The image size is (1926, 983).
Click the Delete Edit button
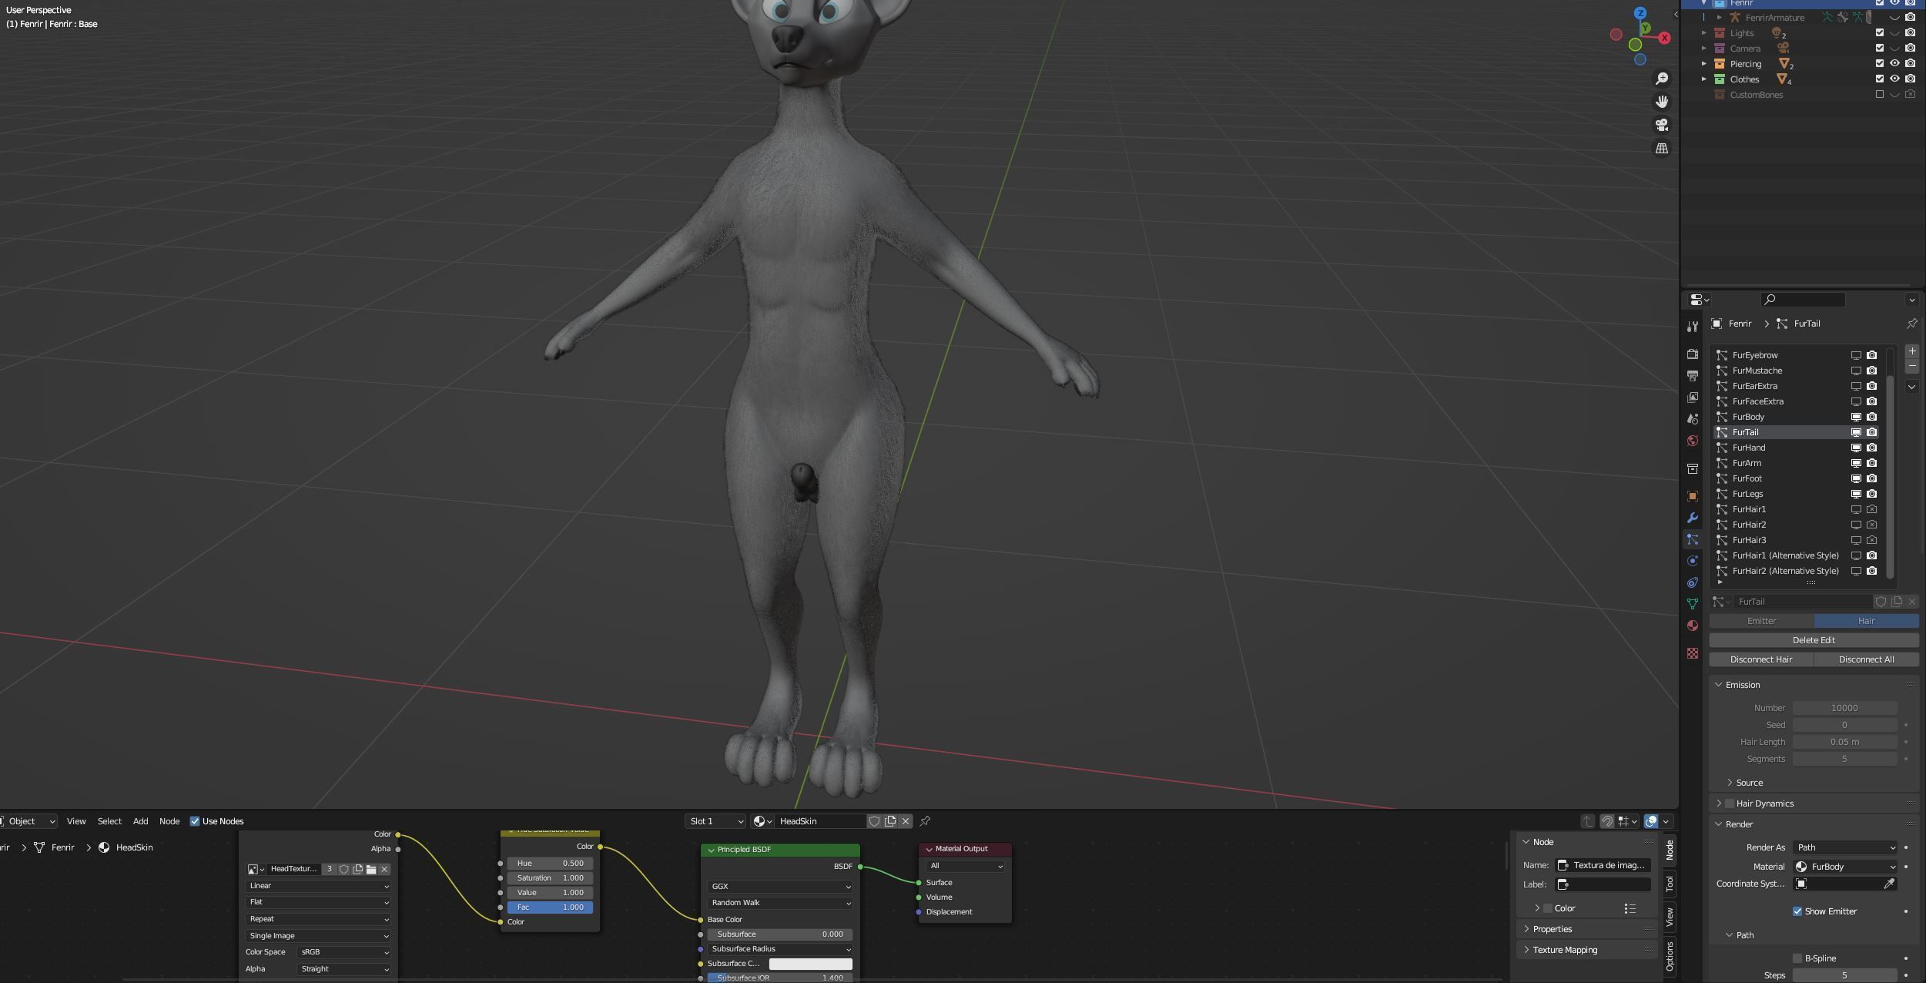pyautogui.click(x=1814, y=640)
